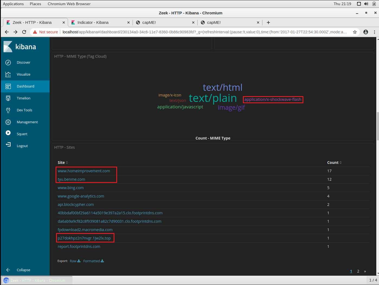The width and height of the screenshot is (379, 285).
Task: Sort the table by Site column
Action: click(63, 163)
